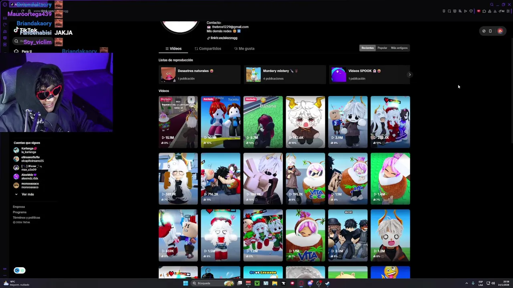Screen dimensions: 513x288
Task: Open the video with 716.2K views
Action: 220,179
